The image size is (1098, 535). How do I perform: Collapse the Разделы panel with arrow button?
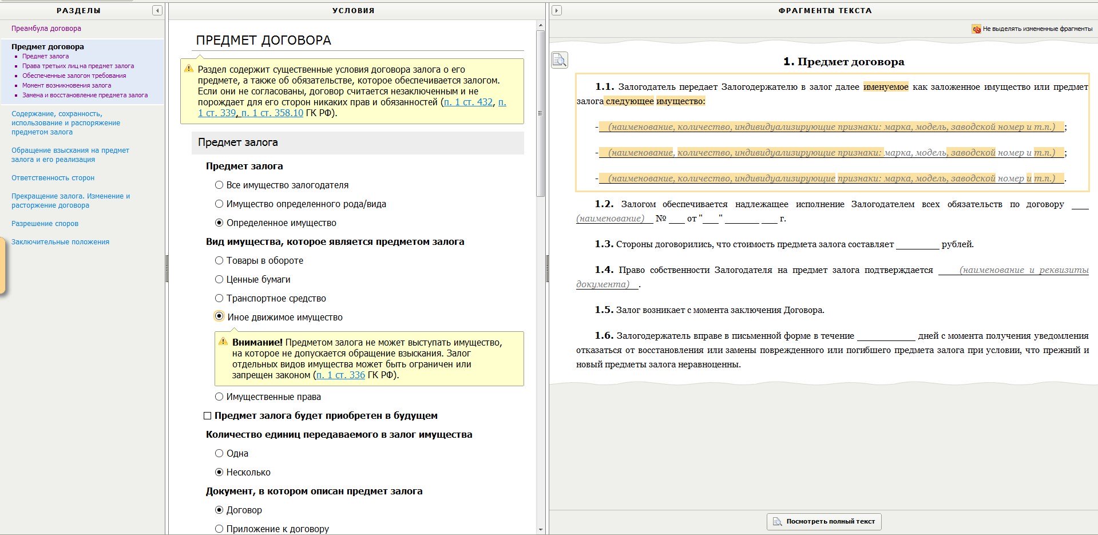(x=157, y=10)
